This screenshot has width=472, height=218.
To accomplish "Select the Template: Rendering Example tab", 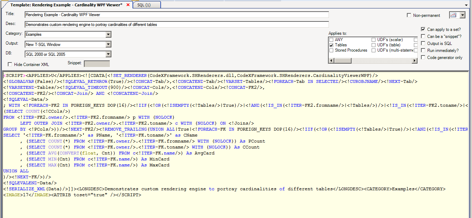I will [63, 5].
